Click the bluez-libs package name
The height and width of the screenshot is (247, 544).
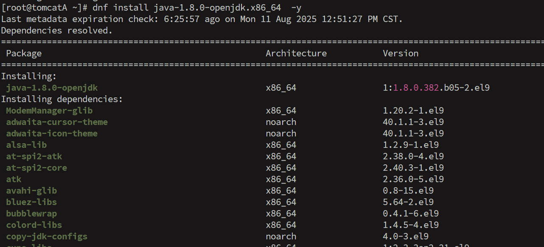(31, 202)
